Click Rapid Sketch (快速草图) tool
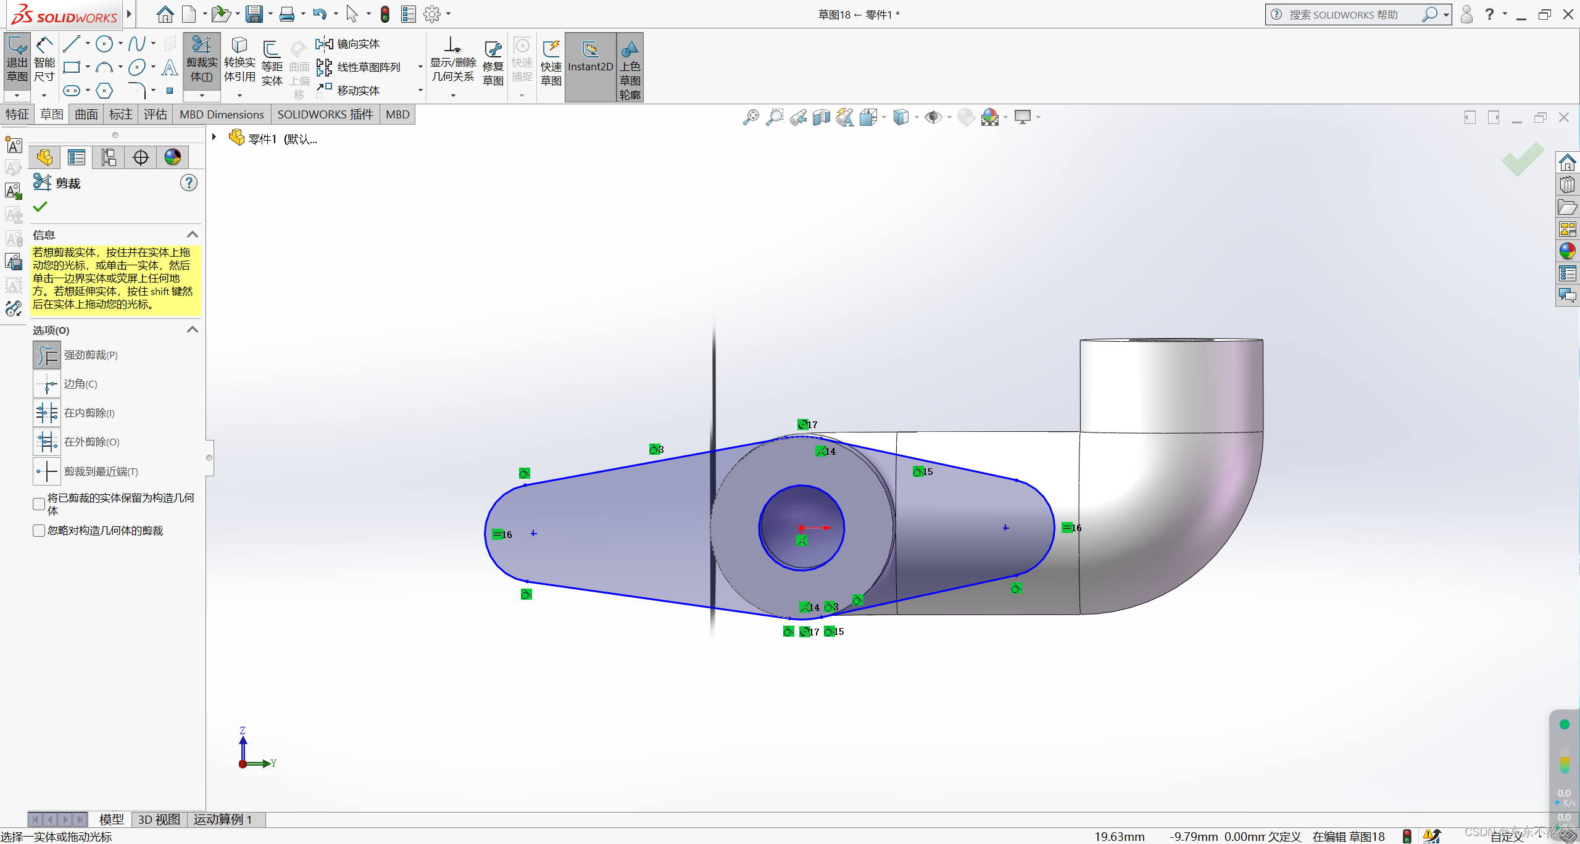This screenshot has height=844, width=1580. coord(551,64)
